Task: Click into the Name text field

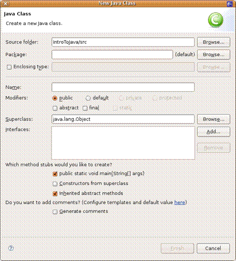Action: click(123, 87)
